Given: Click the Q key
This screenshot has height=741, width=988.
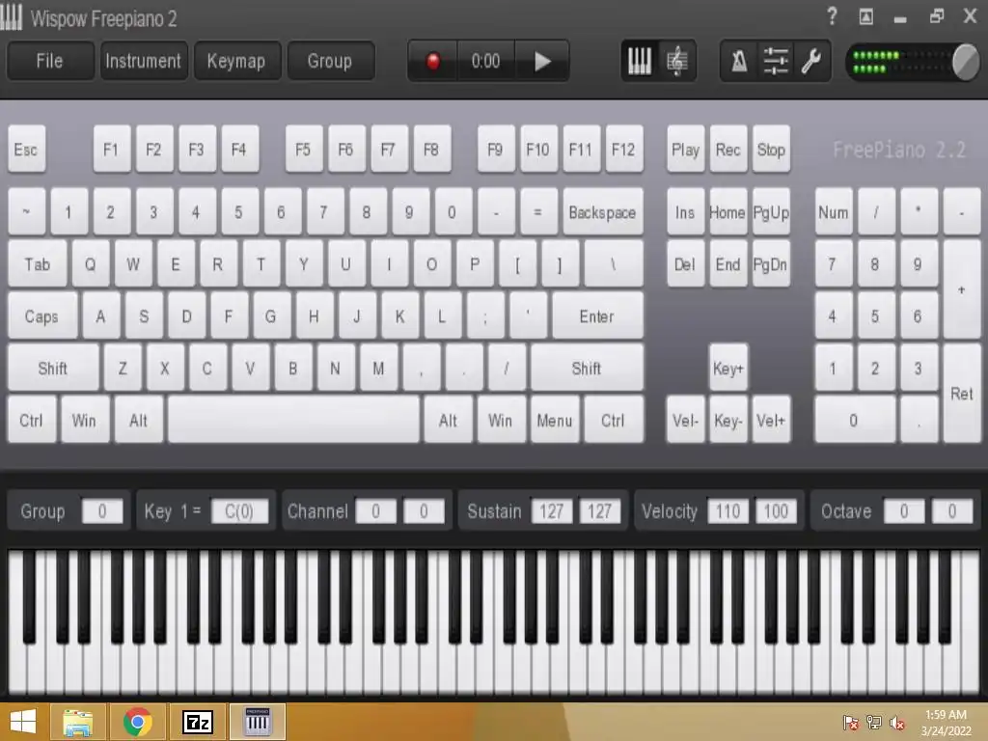Looking at the screenshot, I should 90,264.
